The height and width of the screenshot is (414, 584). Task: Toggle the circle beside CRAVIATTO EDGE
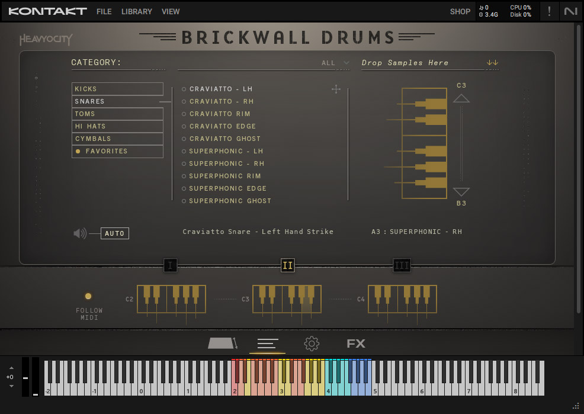point(184,127)
